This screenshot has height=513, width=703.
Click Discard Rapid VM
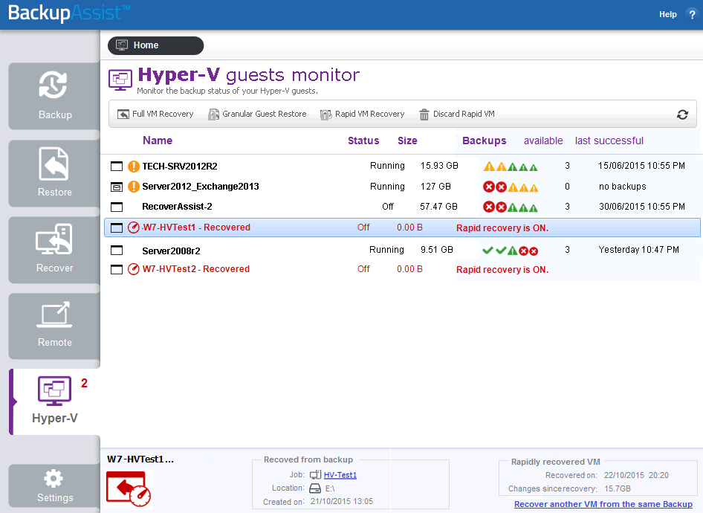tap(457, 114)
